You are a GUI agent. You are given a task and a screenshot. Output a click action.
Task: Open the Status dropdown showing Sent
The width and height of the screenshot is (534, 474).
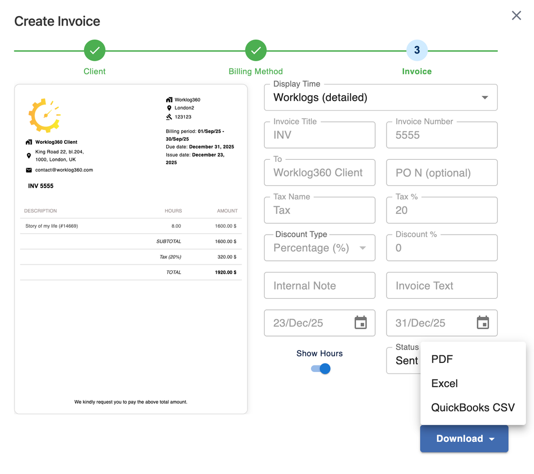click(x=404, y=360)
